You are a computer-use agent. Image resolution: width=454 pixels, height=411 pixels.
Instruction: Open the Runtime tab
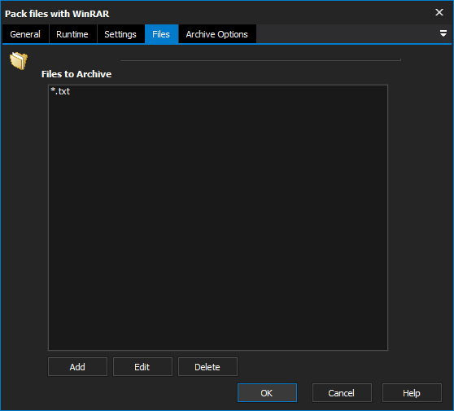(x=72, y=34)
